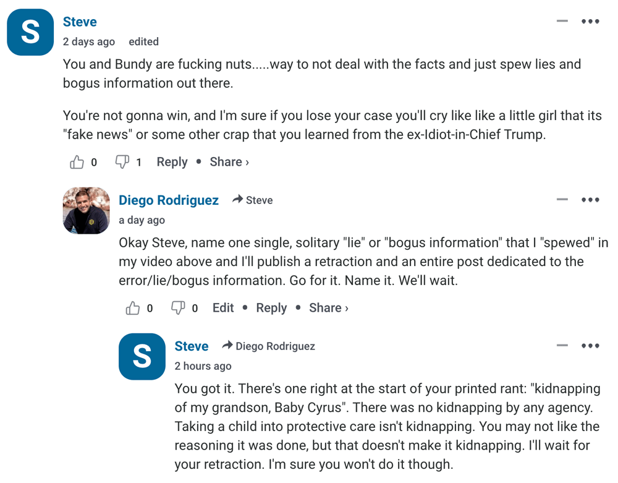Expand Share menu under Diego's reply

coord(329,308)
